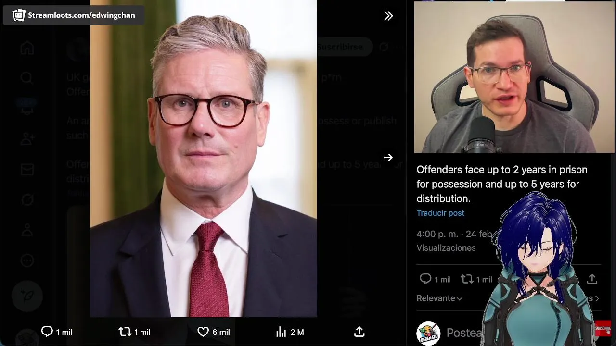Image resolution: width=616 pixels, height=346 pixels.
Task: Click reply icon in right panel
Action: click(x=425, y=279)
